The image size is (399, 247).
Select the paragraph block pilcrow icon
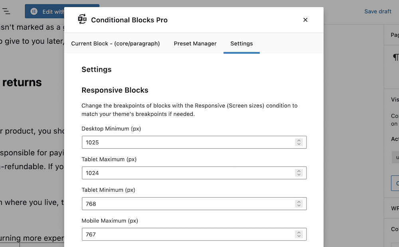pyautogui.click(x=396, y=57)
